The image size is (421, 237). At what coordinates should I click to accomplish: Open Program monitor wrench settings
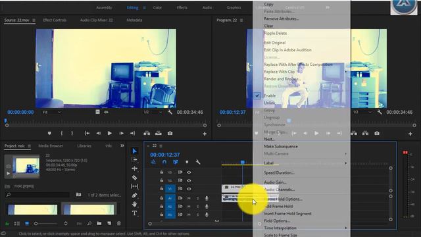click(379, 112)
